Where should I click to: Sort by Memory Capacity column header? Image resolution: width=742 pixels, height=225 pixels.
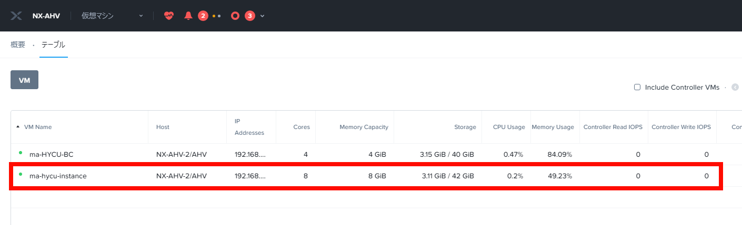pyautogui.click(x=364, y=127)
